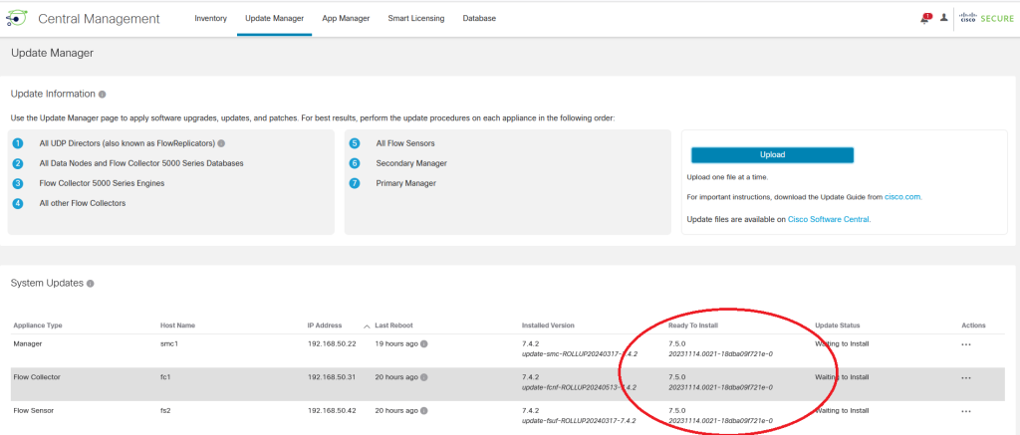Click Flow Collector 5000 Series Engines step

(x=103, y=183)
